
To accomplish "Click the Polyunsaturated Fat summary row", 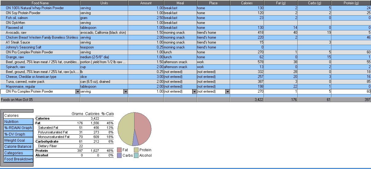I will point(74,132).
